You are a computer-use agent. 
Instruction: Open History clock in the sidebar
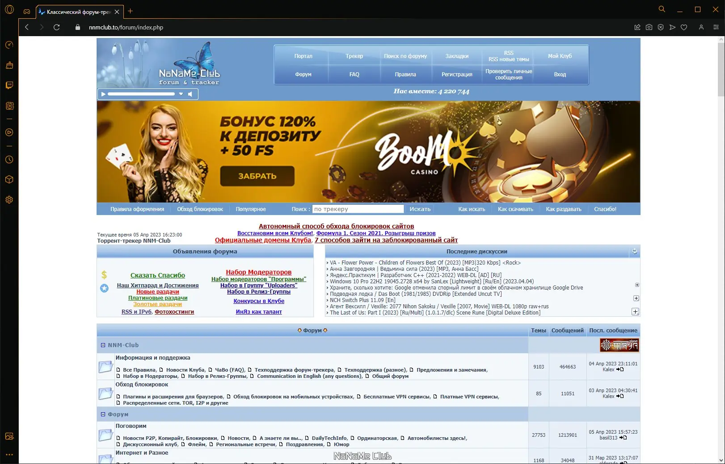9,159
